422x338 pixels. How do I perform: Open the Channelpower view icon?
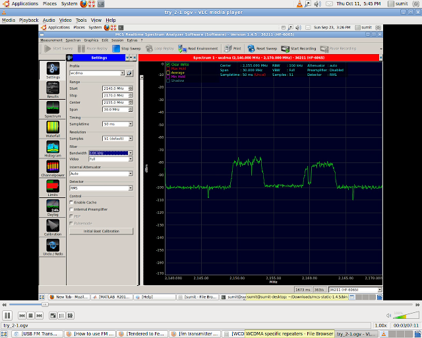click(x=53, y=167)
